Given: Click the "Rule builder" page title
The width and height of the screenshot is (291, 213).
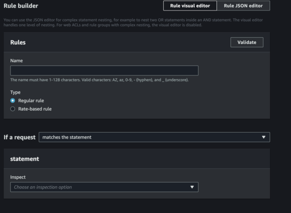Looking at the screenshot, I should point(21,6).
